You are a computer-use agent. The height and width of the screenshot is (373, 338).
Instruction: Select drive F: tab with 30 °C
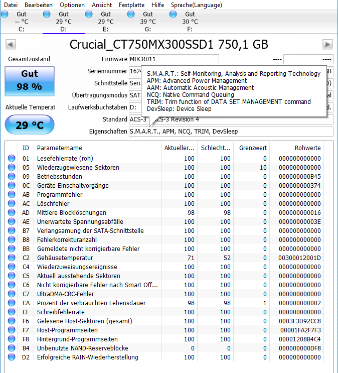pyautogui.click(x=190, y=22)
